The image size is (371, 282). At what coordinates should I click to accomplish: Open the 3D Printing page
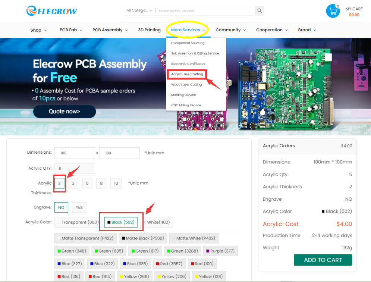point(149,30)
